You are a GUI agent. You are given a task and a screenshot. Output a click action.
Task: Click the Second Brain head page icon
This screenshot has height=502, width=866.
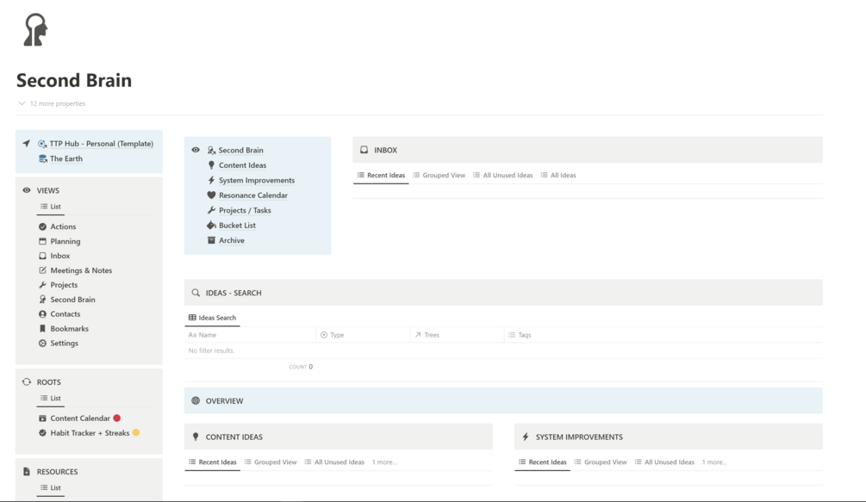click(x=35, y=30)
